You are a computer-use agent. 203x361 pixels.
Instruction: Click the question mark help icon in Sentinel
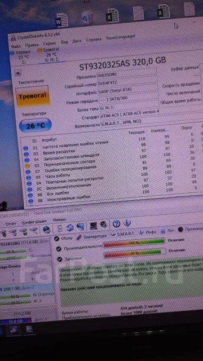(117, 223)
